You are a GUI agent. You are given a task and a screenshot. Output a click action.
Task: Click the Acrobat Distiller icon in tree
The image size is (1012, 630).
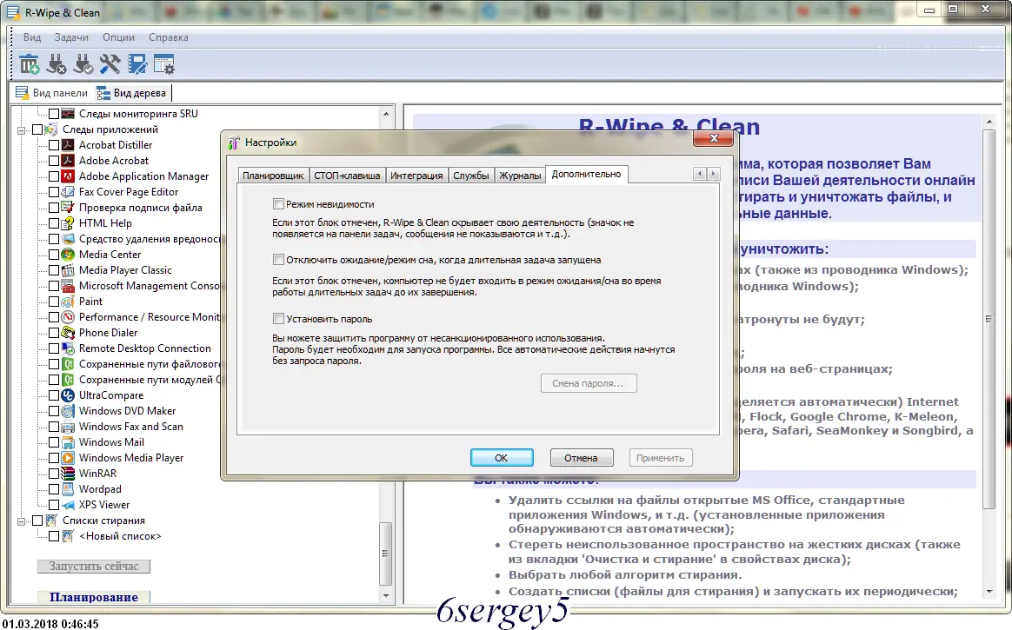(68, 145)
